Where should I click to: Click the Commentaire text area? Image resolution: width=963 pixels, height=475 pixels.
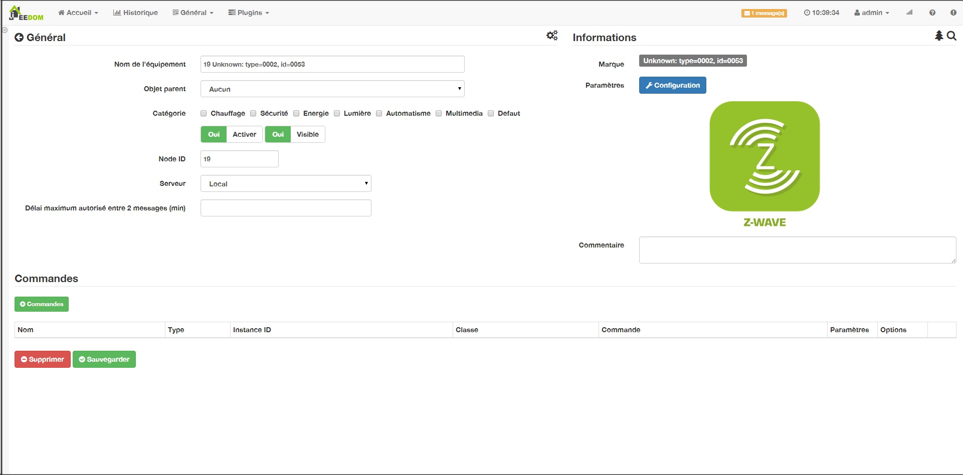click(x=798, y=250)
